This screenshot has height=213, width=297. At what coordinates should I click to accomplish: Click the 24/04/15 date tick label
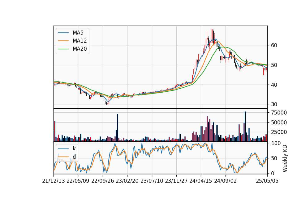[201, 181]
